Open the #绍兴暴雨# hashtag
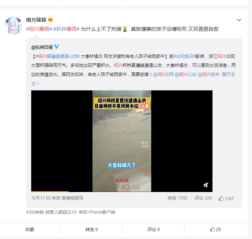Viewport: 252px width, 239px height. pyautogui.click(x=39, y=29)
